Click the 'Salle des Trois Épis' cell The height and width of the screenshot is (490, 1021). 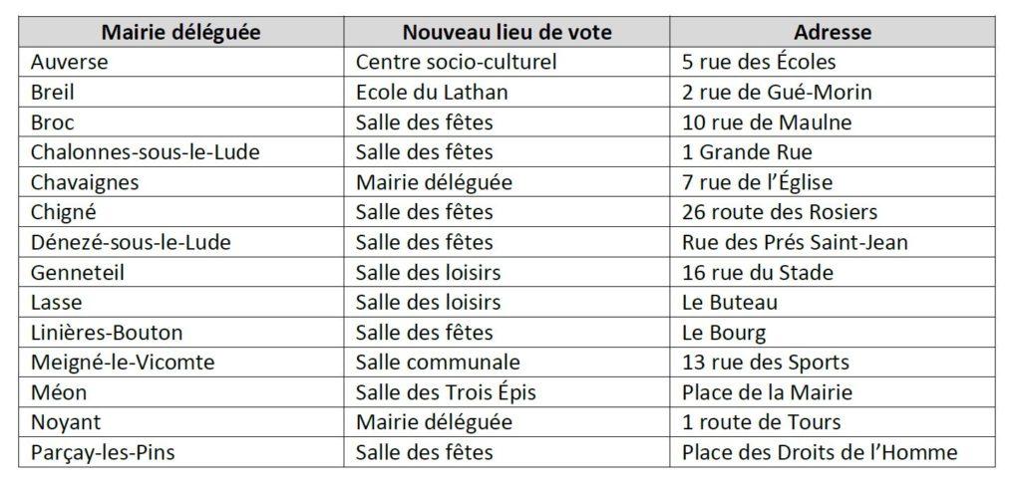[507, 392]
